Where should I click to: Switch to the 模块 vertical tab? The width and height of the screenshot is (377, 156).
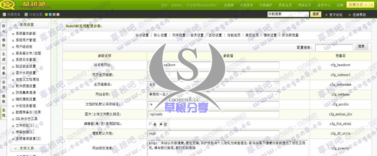tap(4, 43)
